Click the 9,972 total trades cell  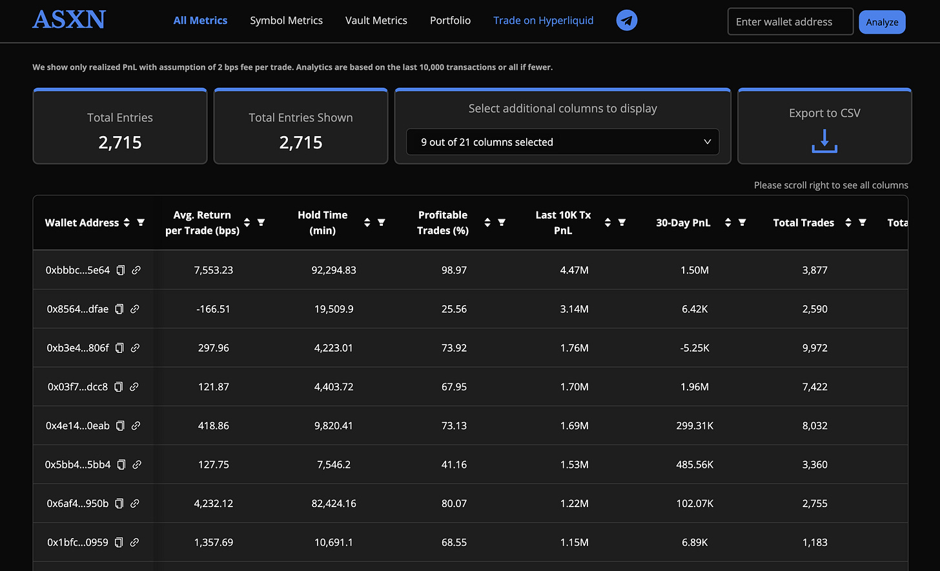click(815, 348)
